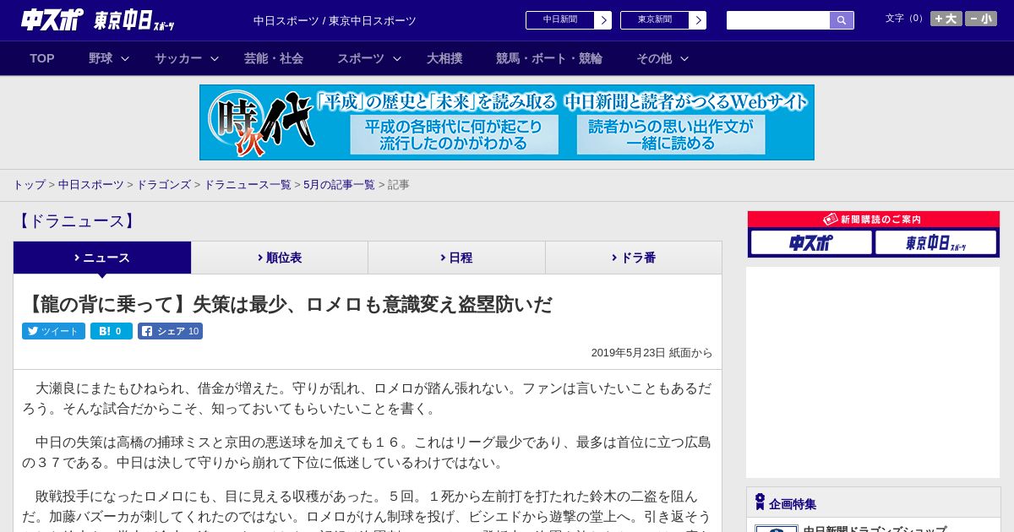Go to 5月の記事一覧 breadcrumb link
Image resolution: width=1014 pixels, height=532 pixels.
(339, 185)
